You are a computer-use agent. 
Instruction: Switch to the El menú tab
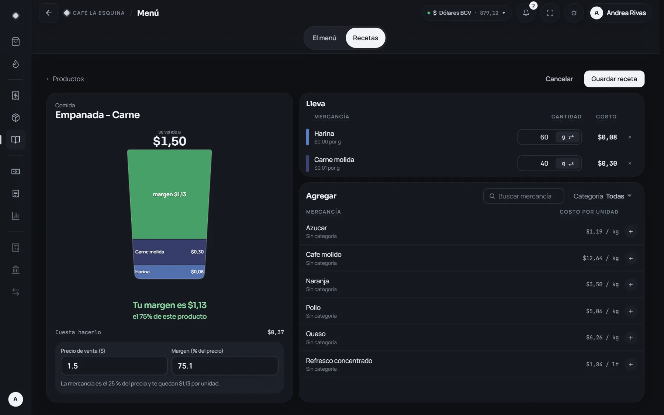pyautogui.click(x=324, y=38)
